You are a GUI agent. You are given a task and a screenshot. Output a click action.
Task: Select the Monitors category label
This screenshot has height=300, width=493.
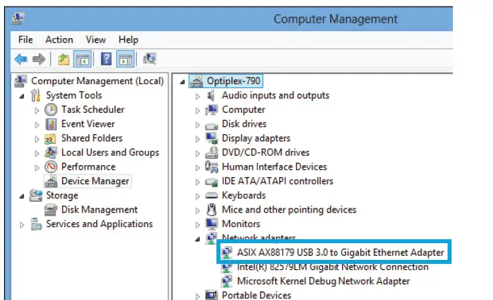(x=241, y=224)
